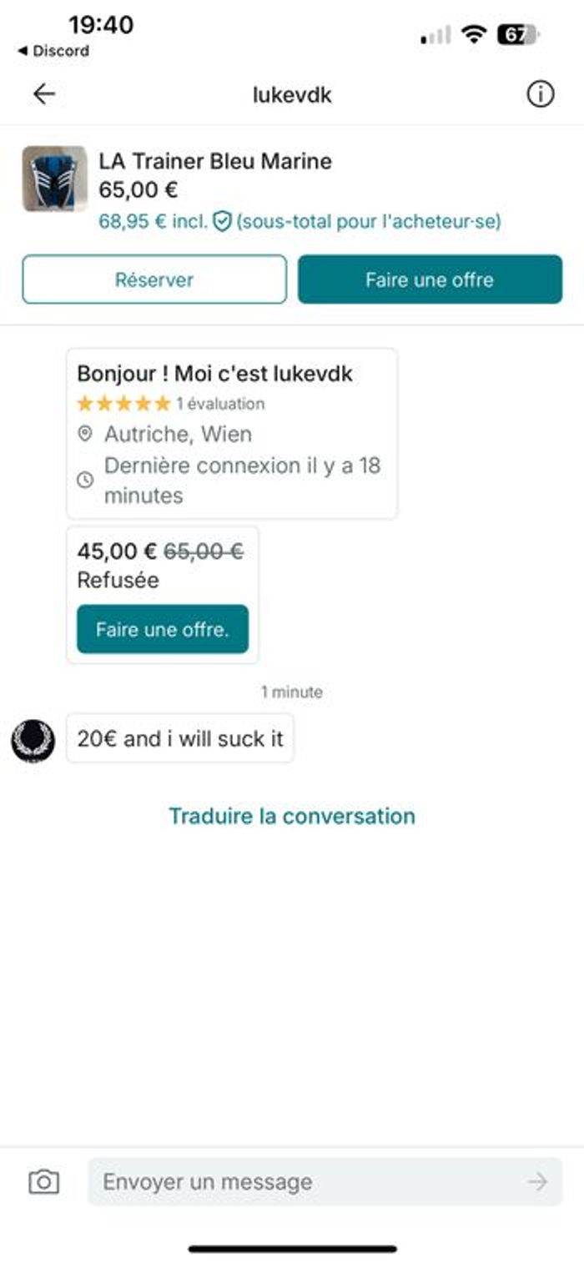Tap the location pin icon
Image resolution: width=584 pixels, height=1263 pixels.
(85, 434)
